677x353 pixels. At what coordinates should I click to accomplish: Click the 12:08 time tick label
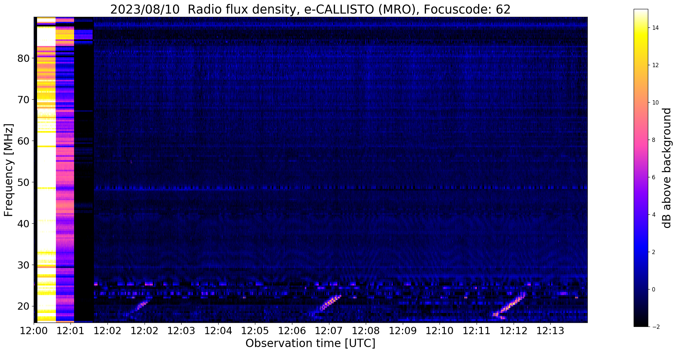point(366,331)
